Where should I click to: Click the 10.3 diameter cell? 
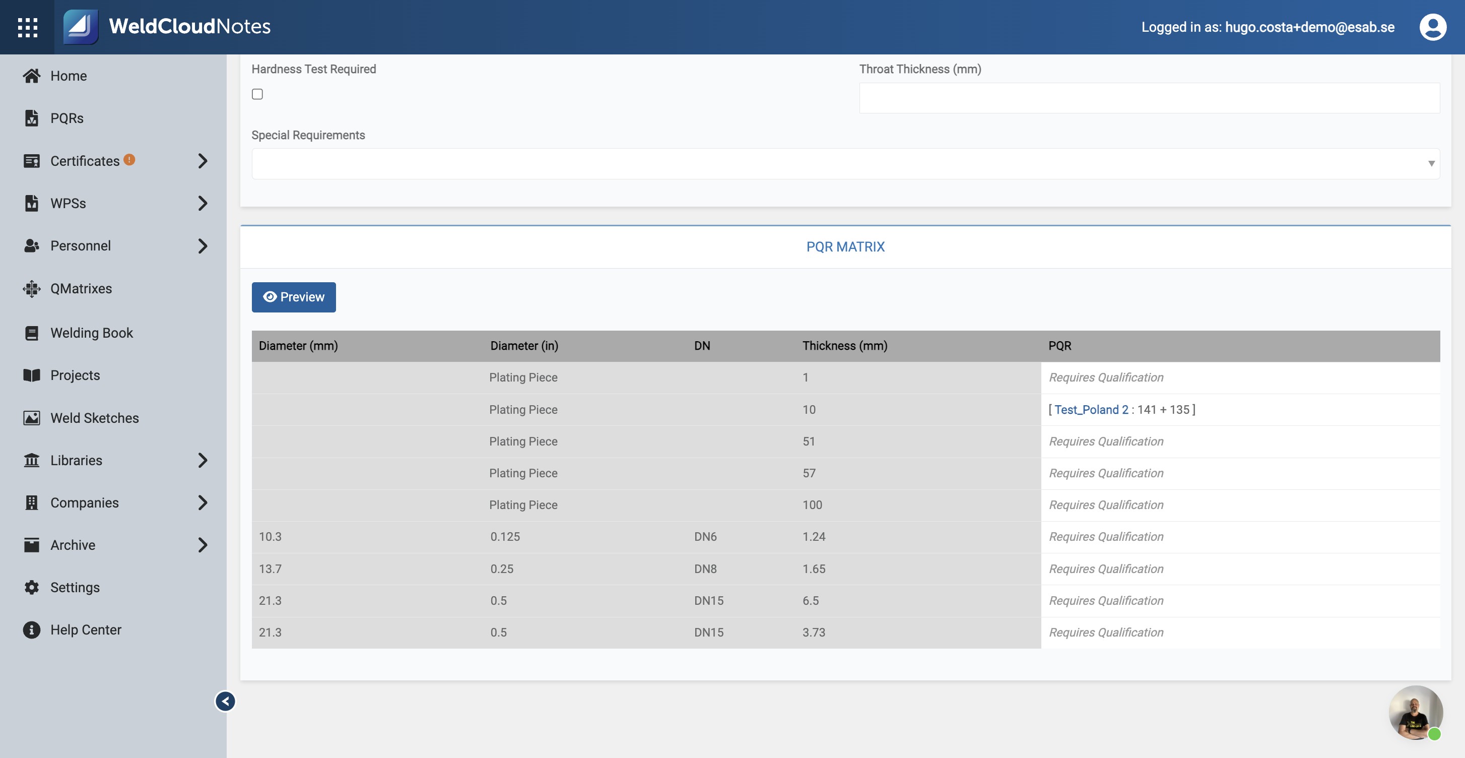click(x=270, y=537)
